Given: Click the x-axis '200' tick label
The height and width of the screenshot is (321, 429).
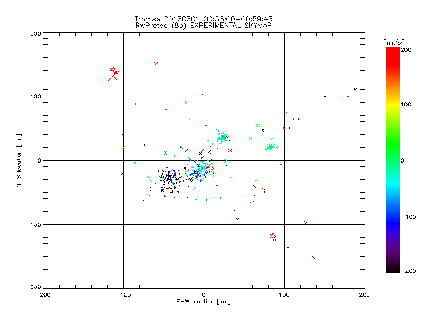Looking at the screenshot, I should tap(365, 295).
